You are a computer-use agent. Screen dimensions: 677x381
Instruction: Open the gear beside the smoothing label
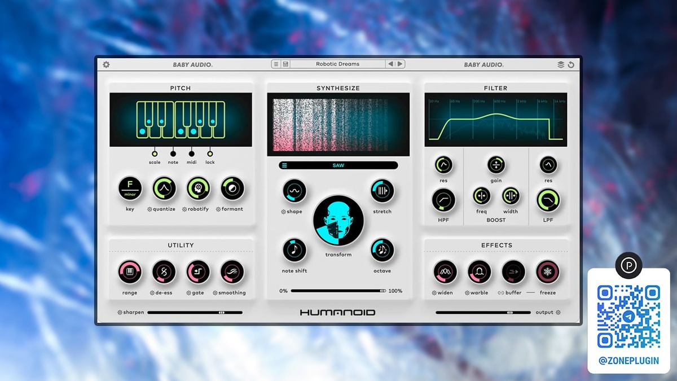coord(215,294)
